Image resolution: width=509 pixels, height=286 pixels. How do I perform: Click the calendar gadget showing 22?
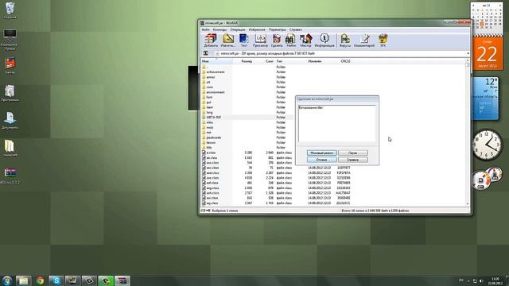[488, 54]
